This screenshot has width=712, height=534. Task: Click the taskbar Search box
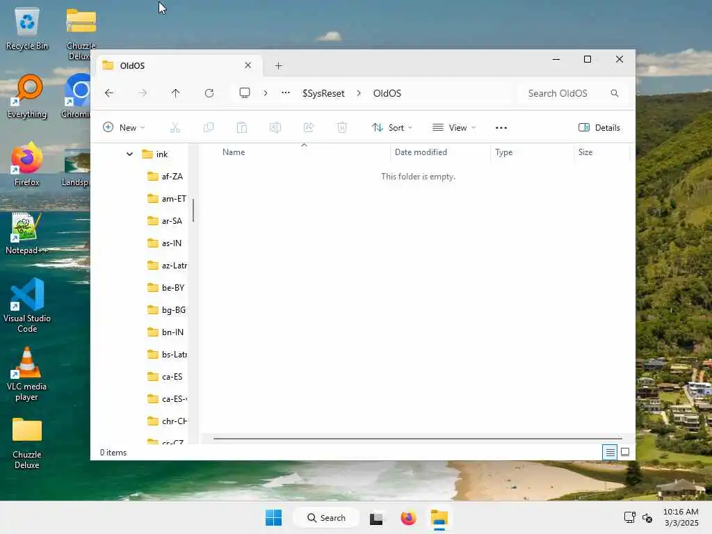326,517
